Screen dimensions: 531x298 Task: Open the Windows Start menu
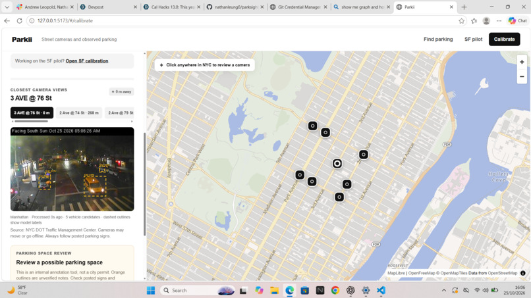(x=151, y=290)
